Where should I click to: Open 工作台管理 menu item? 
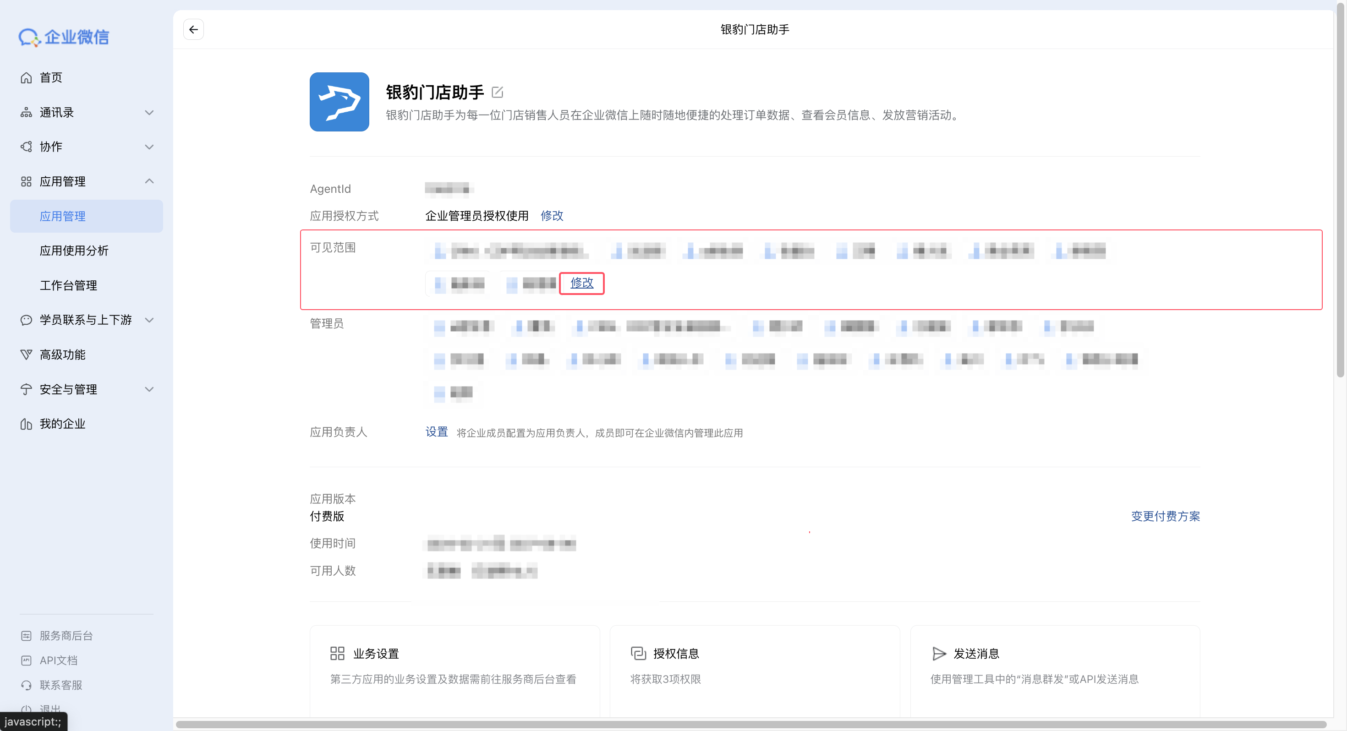(x=69, y=285)
